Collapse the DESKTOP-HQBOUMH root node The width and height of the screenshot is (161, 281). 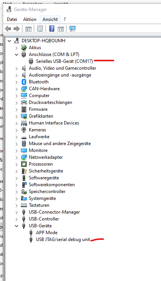(x=9, y=41)
